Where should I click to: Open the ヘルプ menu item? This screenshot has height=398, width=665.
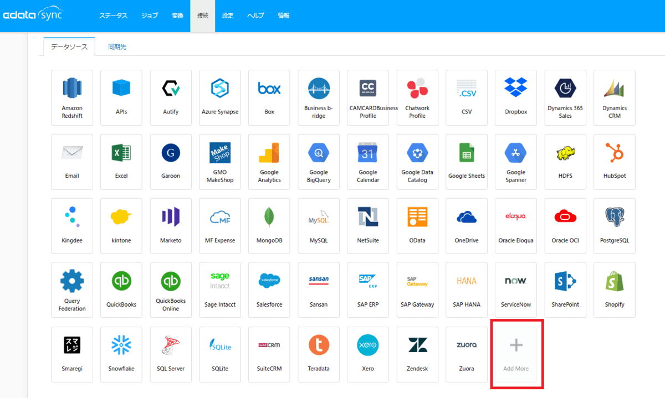coord(256,15)
